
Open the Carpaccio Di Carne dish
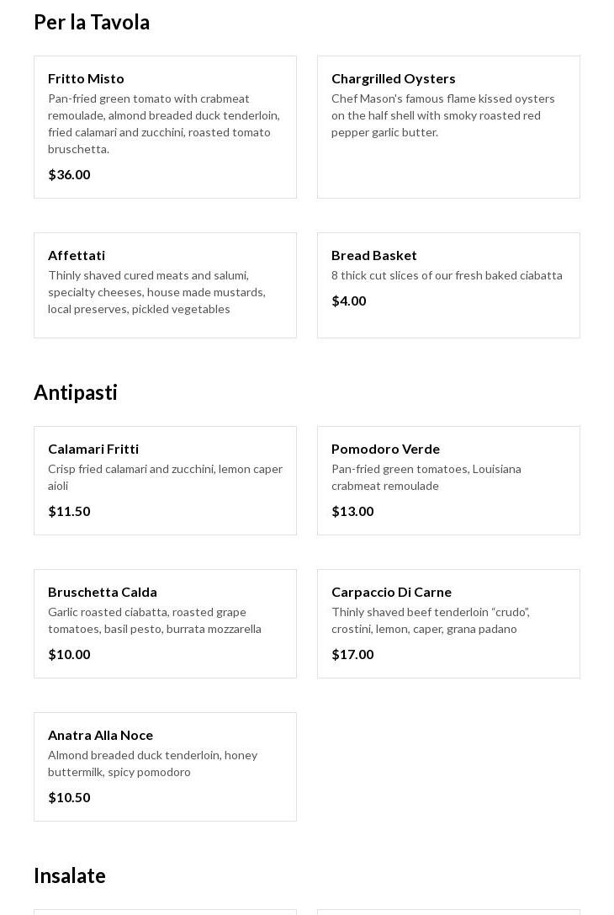point(391,592)
